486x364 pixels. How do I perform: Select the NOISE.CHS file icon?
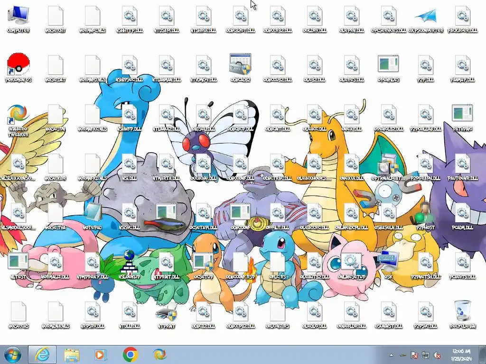[x=19, y=311]
